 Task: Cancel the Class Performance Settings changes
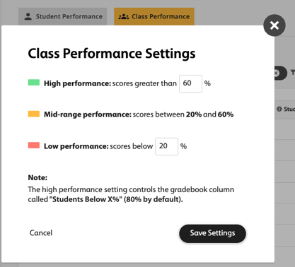[x=41, y=233]
